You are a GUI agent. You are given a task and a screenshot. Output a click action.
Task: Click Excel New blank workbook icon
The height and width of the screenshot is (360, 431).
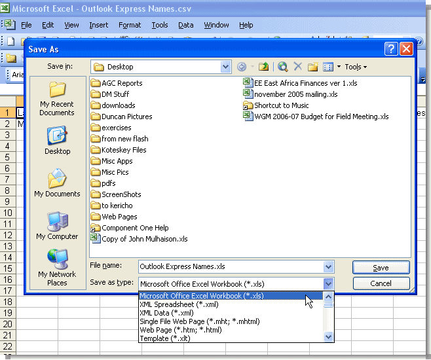point(10,41)
